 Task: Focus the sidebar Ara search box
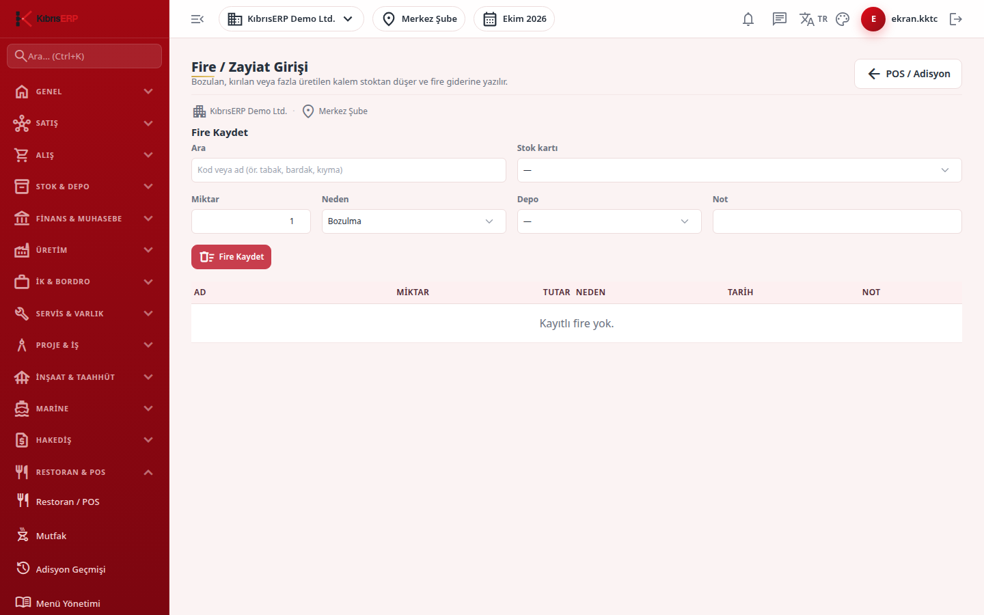click(85, 56)
